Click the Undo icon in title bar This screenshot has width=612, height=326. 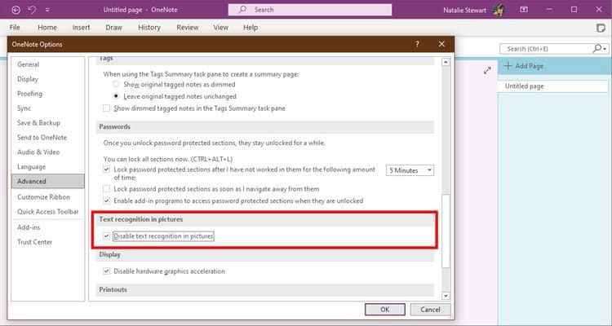click(32, 10)
